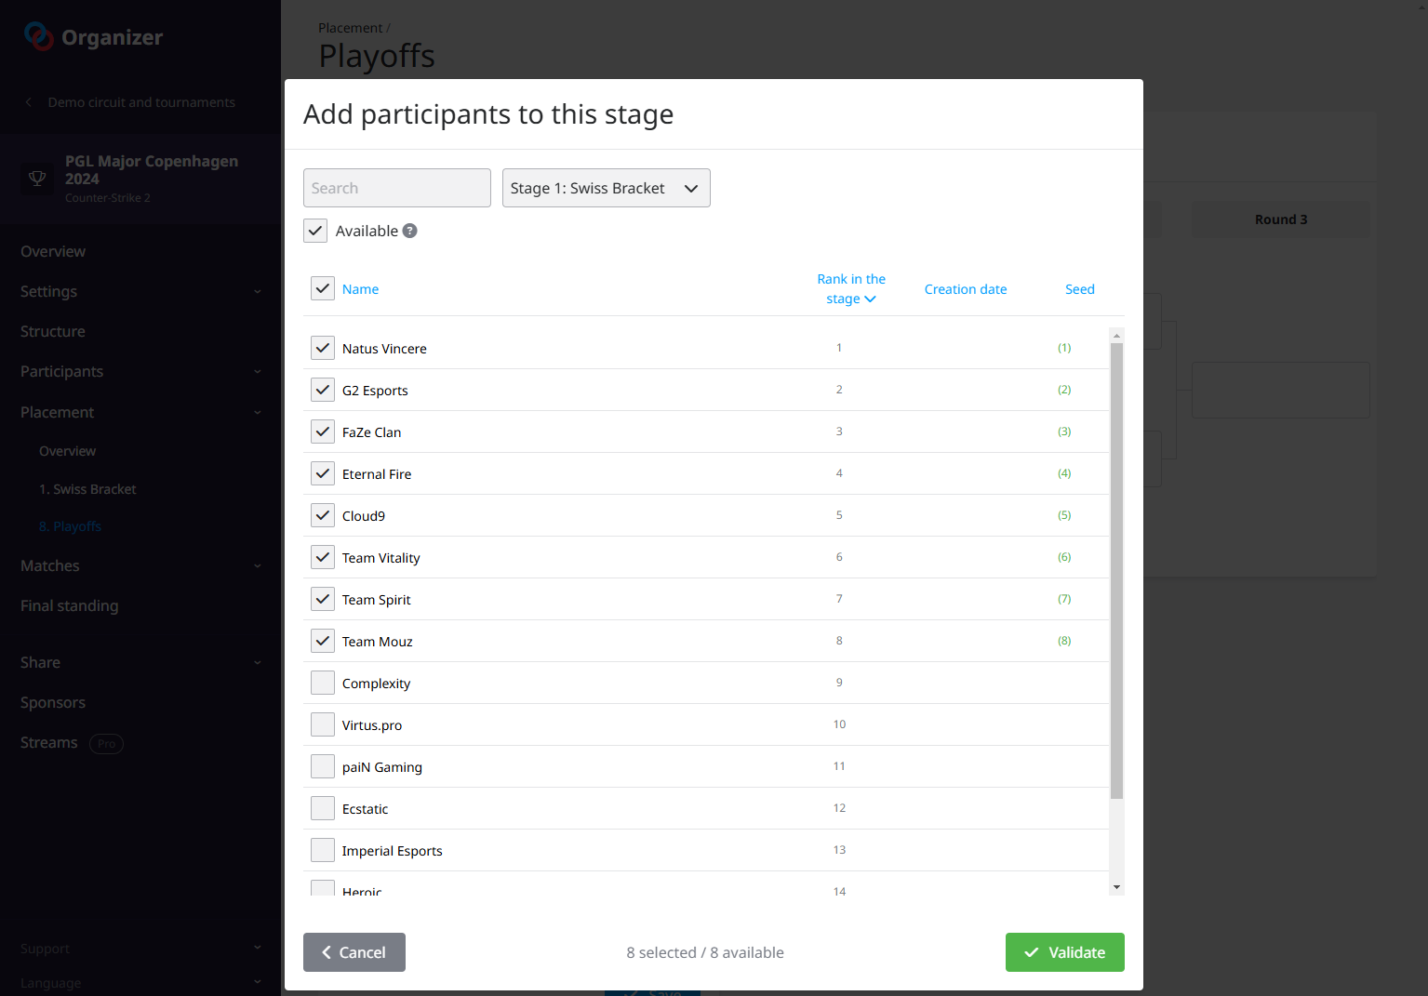Click the scrollbar up arrow in participant list
Viewport: 1428px width, 996px height.
(x=1116, y=336)
